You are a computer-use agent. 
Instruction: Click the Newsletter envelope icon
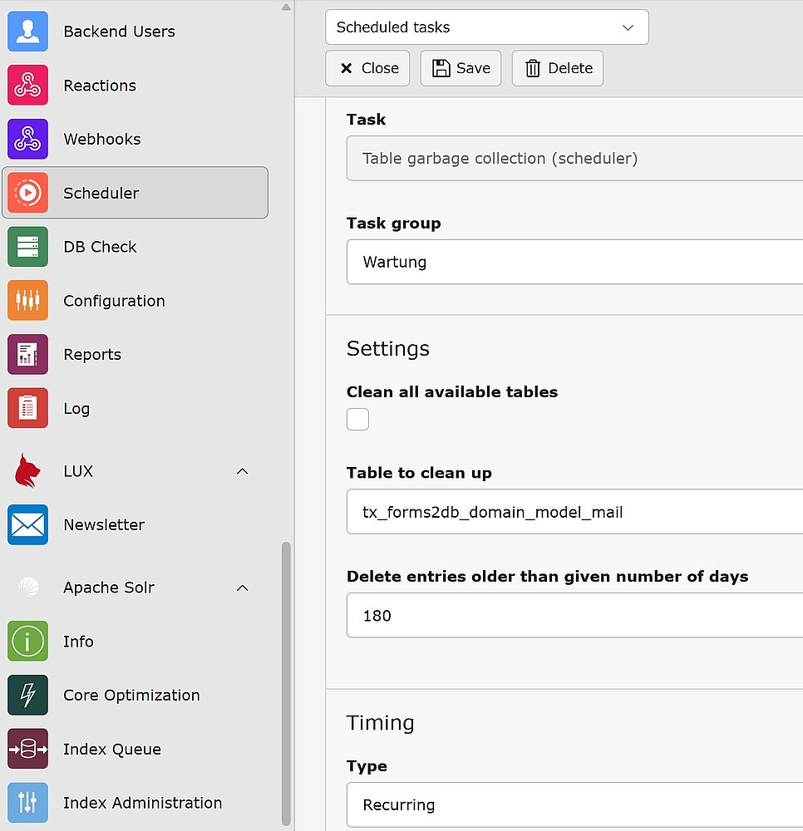[x=27, y=525]
